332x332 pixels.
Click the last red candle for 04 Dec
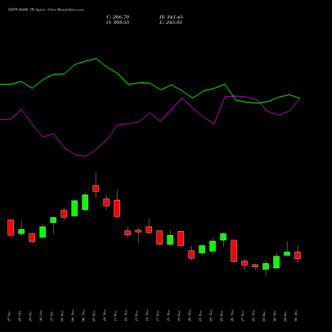(297, 255)
